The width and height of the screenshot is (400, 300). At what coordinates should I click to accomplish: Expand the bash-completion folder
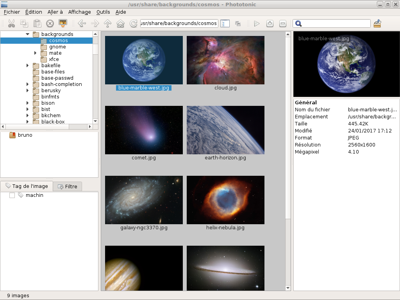[28, 84]
